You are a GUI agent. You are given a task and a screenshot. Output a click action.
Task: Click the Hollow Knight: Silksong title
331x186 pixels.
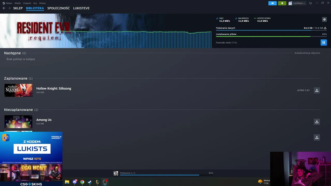point(54,88)
